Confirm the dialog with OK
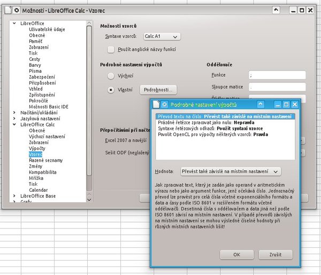This screenshot has width=321, height=275. point(236,255)
